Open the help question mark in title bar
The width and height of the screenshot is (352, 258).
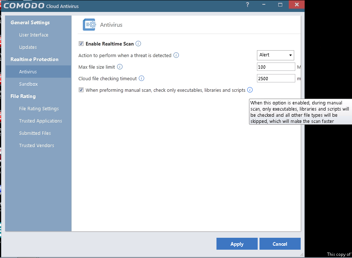(x=248, y=5)
